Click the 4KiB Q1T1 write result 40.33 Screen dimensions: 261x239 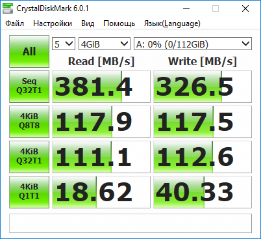pyautogui.click(x=203, y=192)
